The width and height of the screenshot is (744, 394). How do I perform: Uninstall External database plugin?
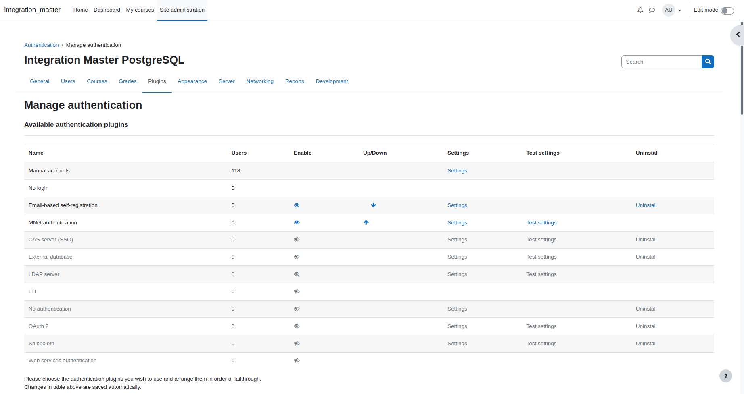[x=646, y=257]
